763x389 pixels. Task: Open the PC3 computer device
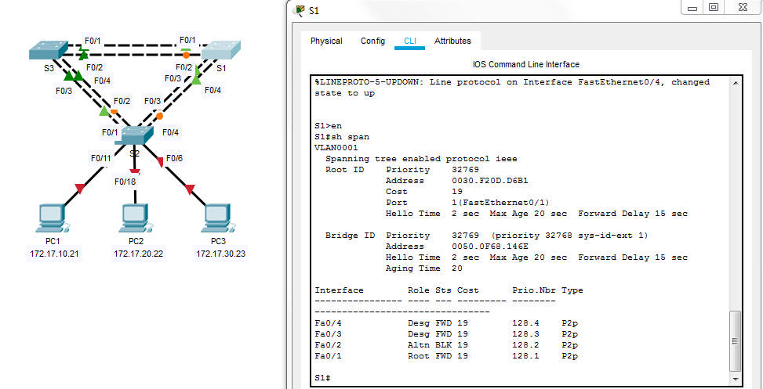217,219
